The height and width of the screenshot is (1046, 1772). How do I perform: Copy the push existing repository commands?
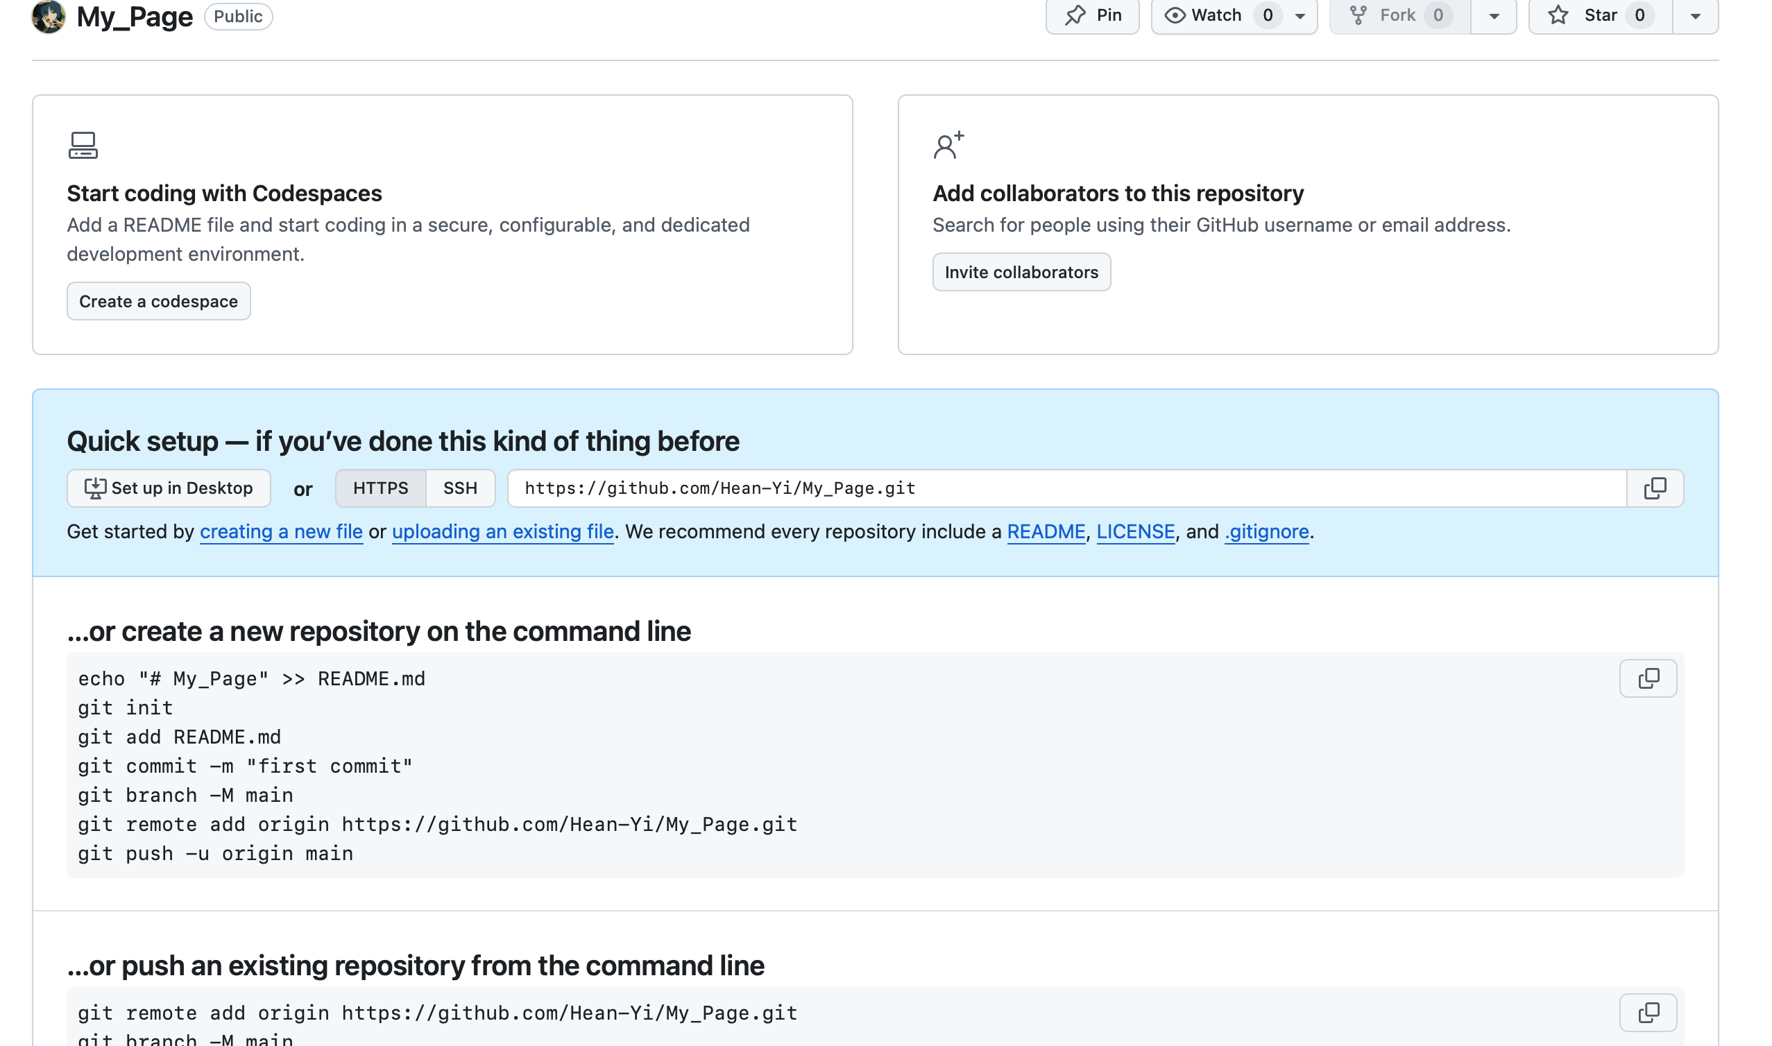tap(1647, 1013)
